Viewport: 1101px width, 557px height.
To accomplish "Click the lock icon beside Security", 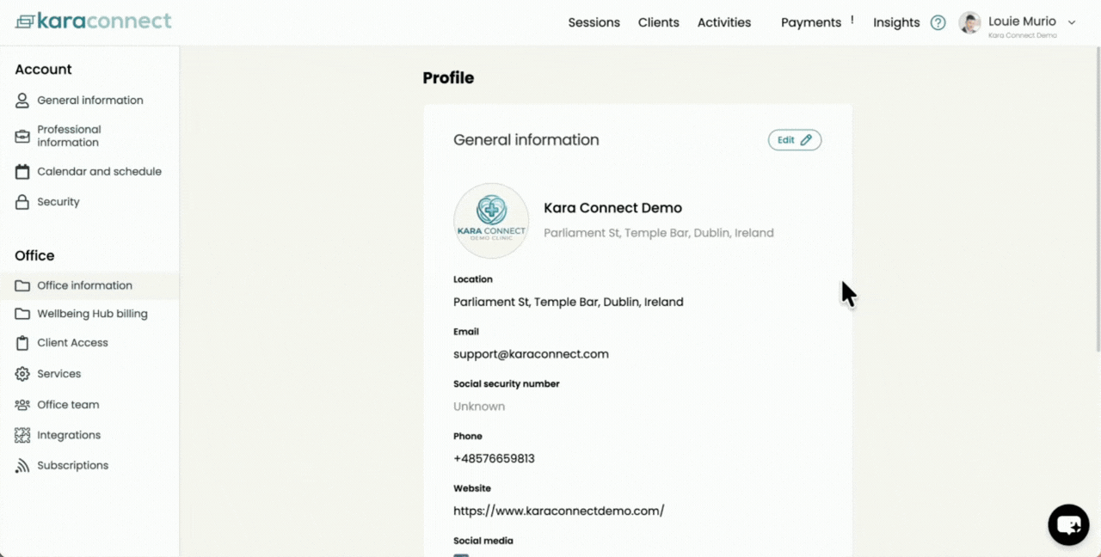I will point(22,202).
